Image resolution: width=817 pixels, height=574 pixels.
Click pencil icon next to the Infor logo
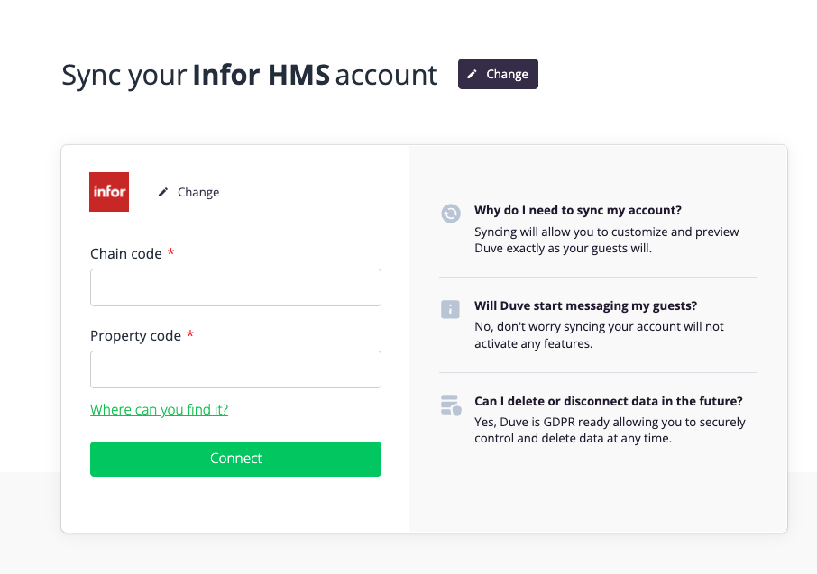coord(163,192)
